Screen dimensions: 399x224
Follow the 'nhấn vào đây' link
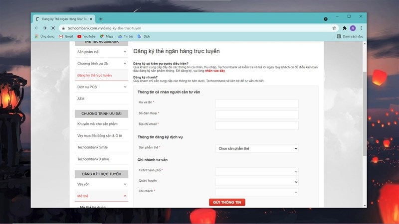pyautogui.click(x=215, y=71)
